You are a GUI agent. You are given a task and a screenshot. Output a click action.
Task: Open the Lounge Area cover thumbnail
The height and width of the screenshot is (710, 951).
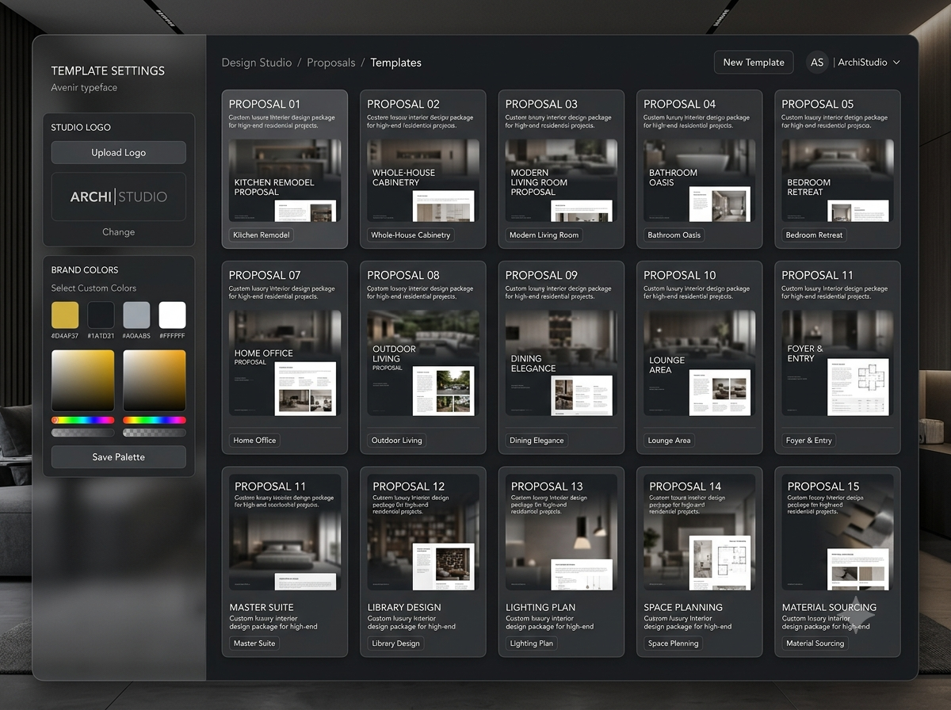pyautogui.click(x=700, y=363)
